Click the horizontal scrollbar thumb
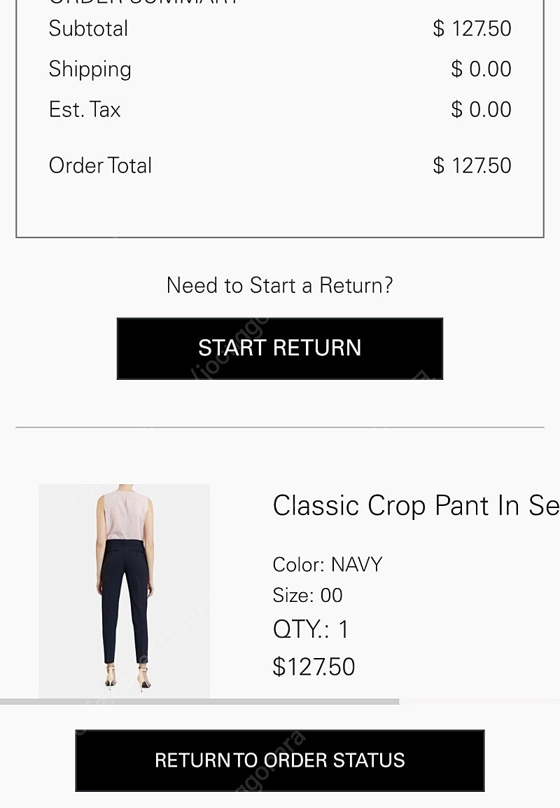The image size is (560, 808). click(x=199, y=701)
